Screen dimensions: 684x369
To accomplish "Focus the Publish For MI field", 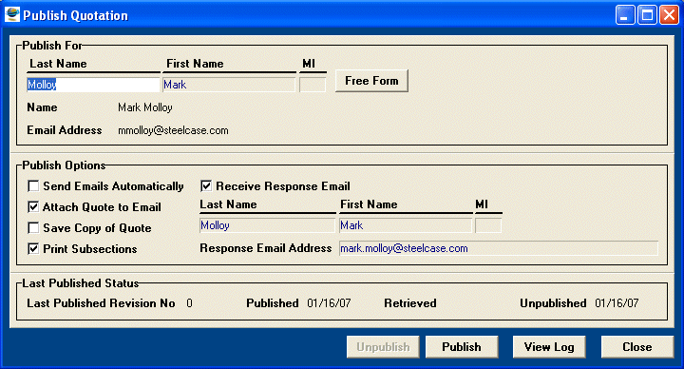I will tap(313, 85).
